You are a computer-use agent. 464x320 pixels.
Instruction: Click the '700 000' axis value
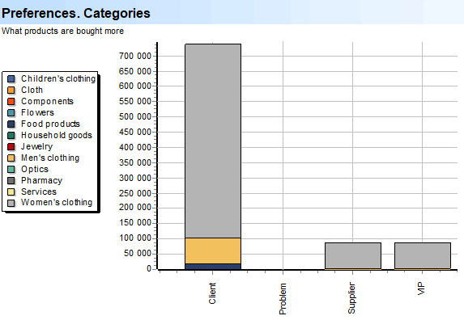tap(135, 56)
